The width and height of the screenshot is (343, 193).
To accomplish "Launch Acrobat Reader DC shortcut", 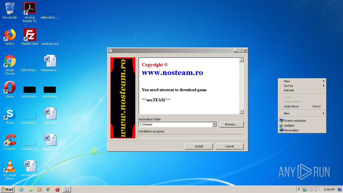I will click(x=30, y=12).
